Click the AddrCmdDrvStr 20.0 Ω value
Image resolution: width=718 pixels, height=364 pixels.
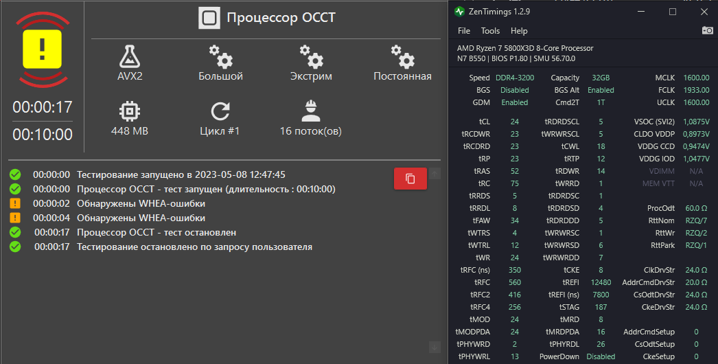(x=697, y=282)
